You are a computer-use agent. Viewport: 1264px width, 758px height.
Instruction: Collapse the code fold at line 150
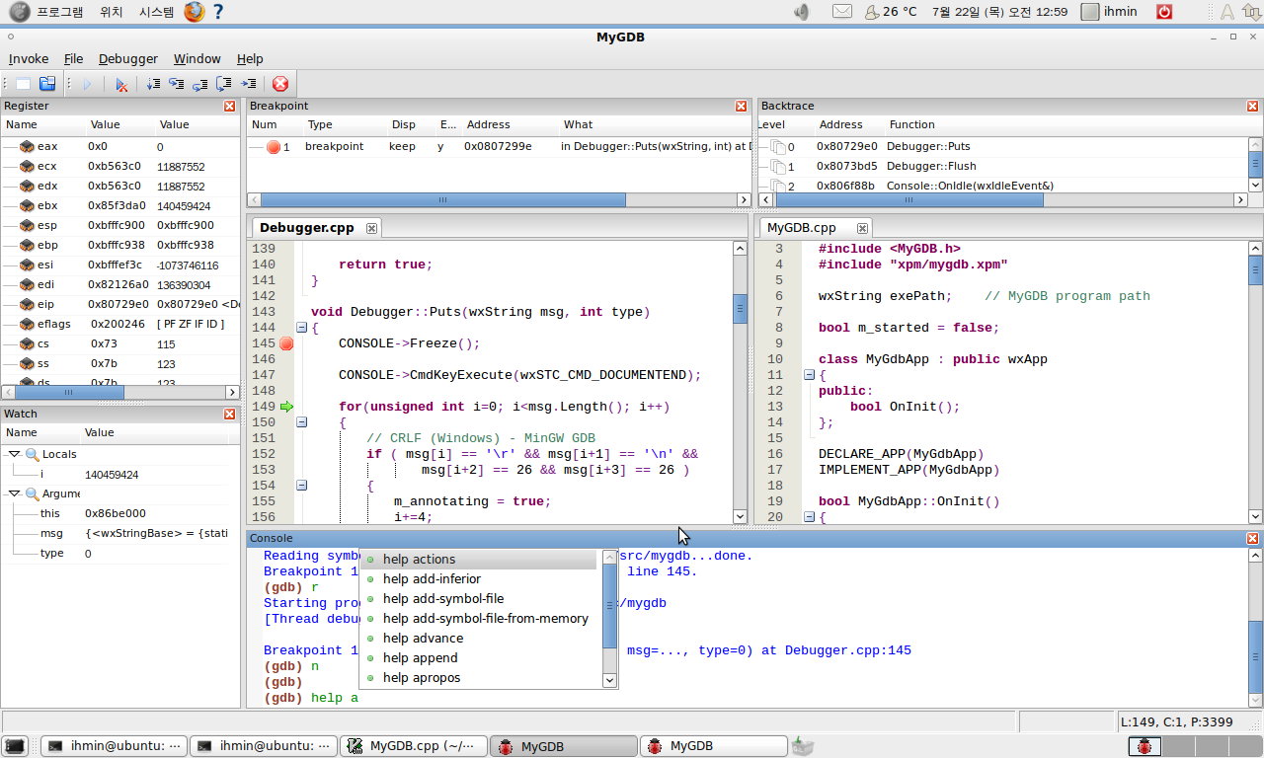[302, 422]
